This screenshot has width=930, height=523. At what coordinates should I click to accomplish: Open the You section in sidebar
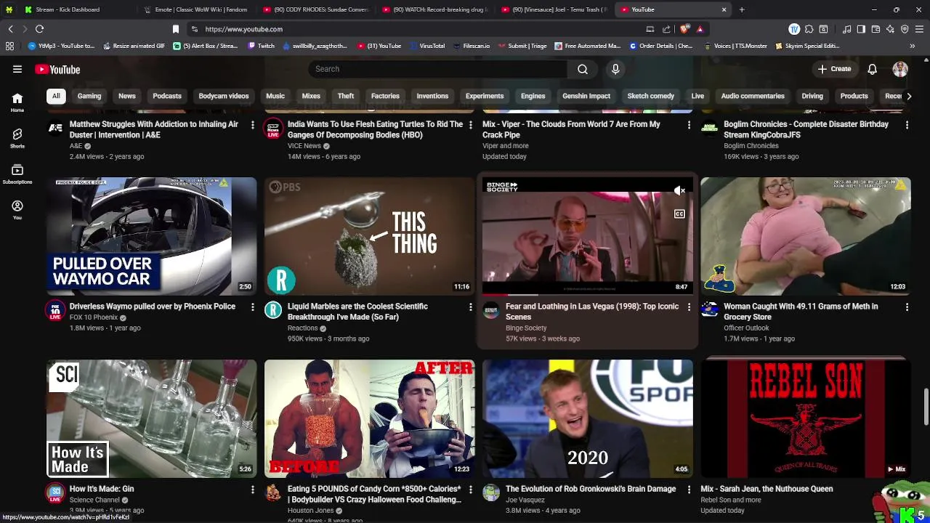(17, 209)
